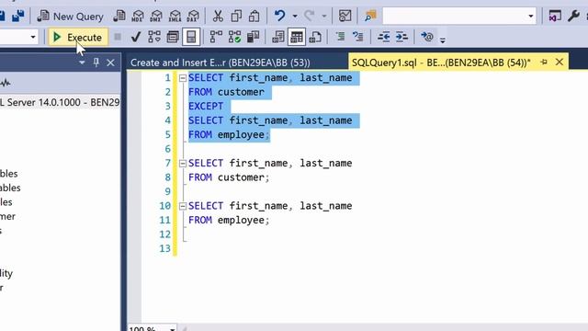
Task: Select Results to Text mode
Action: [x=278, y=37]
